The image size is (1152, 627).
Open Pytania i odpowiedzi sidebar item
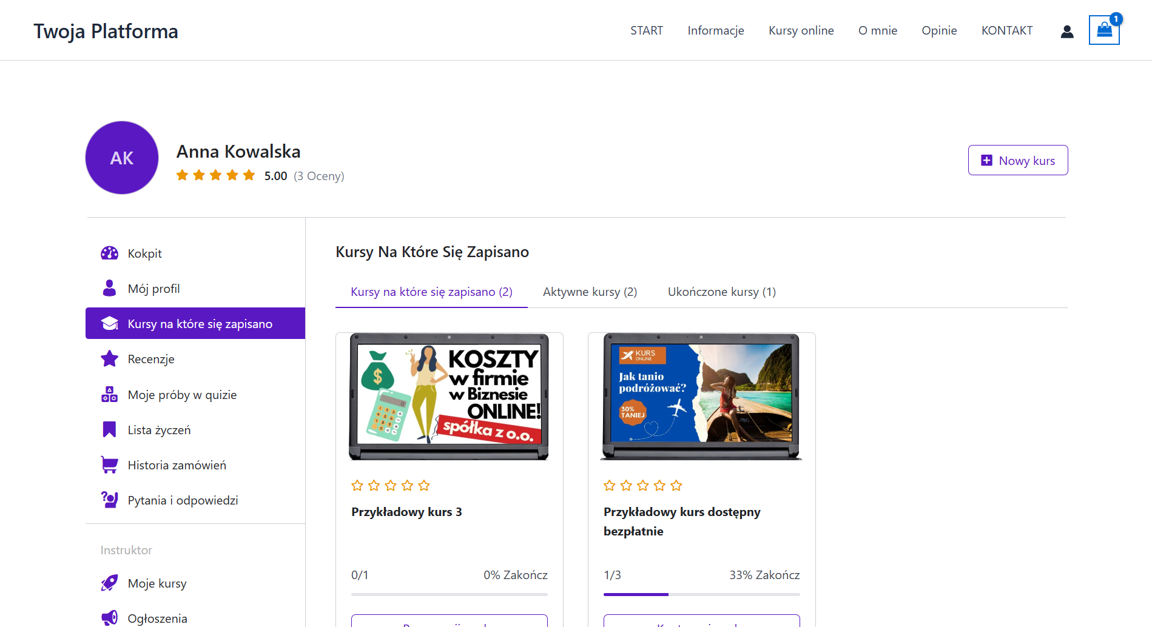pos(183,500)
